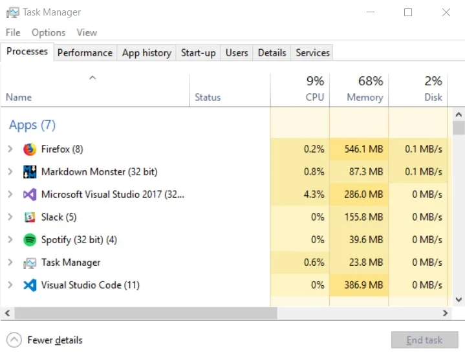Click the Fewer details link

click(55, 340)
